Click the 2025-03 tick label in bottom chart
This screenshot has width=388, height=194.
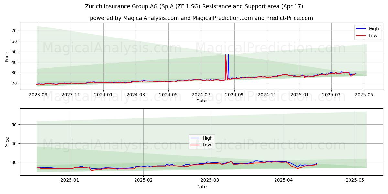coord(210,180)
